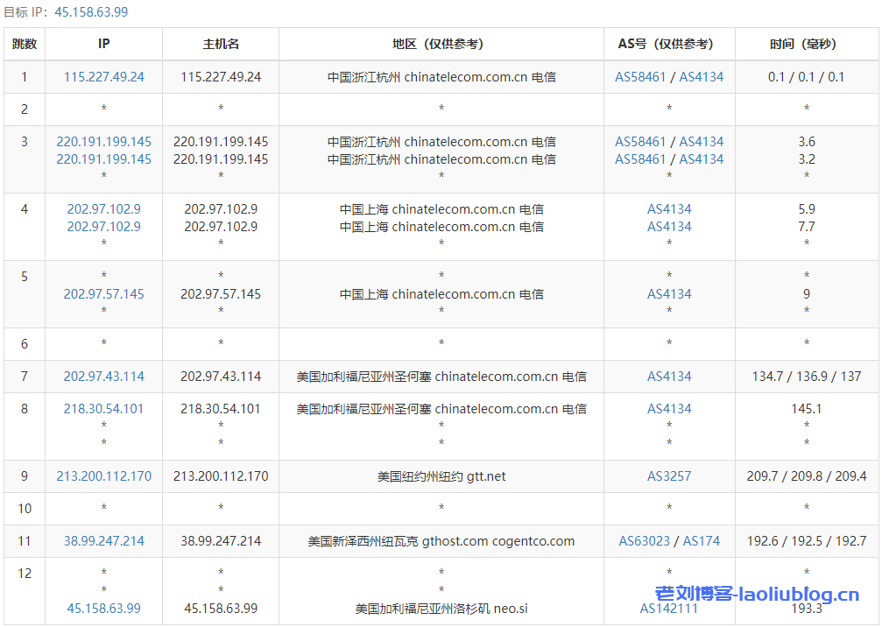Click the 时间（毫秒）column header
This screenshot has height=627, width=882.
(x=806, y=44)
